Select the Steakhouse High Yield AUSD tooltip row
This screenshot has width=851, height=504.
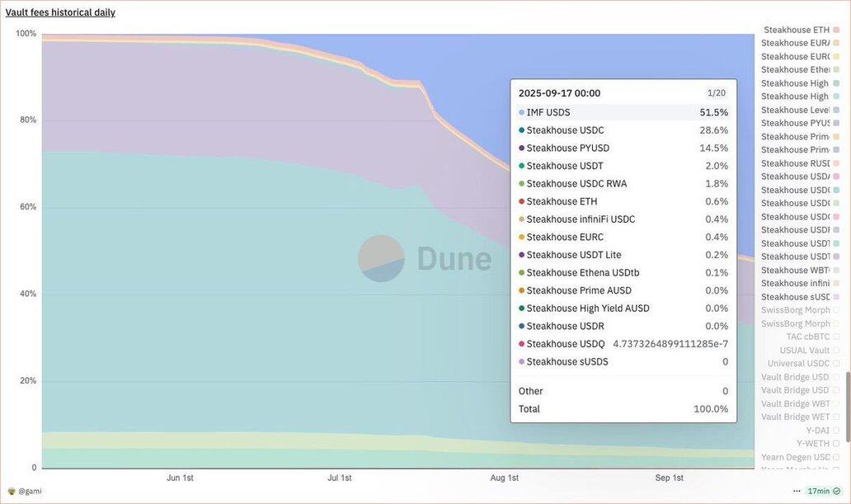pyautogui.click(x=623, y=308)
